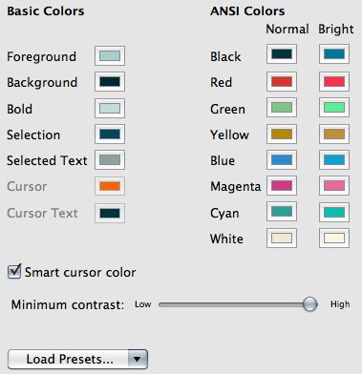This screenshot has width=362, height=374.
Task: Click the Minimum contrast slider handle
Action: click(309, 304)
